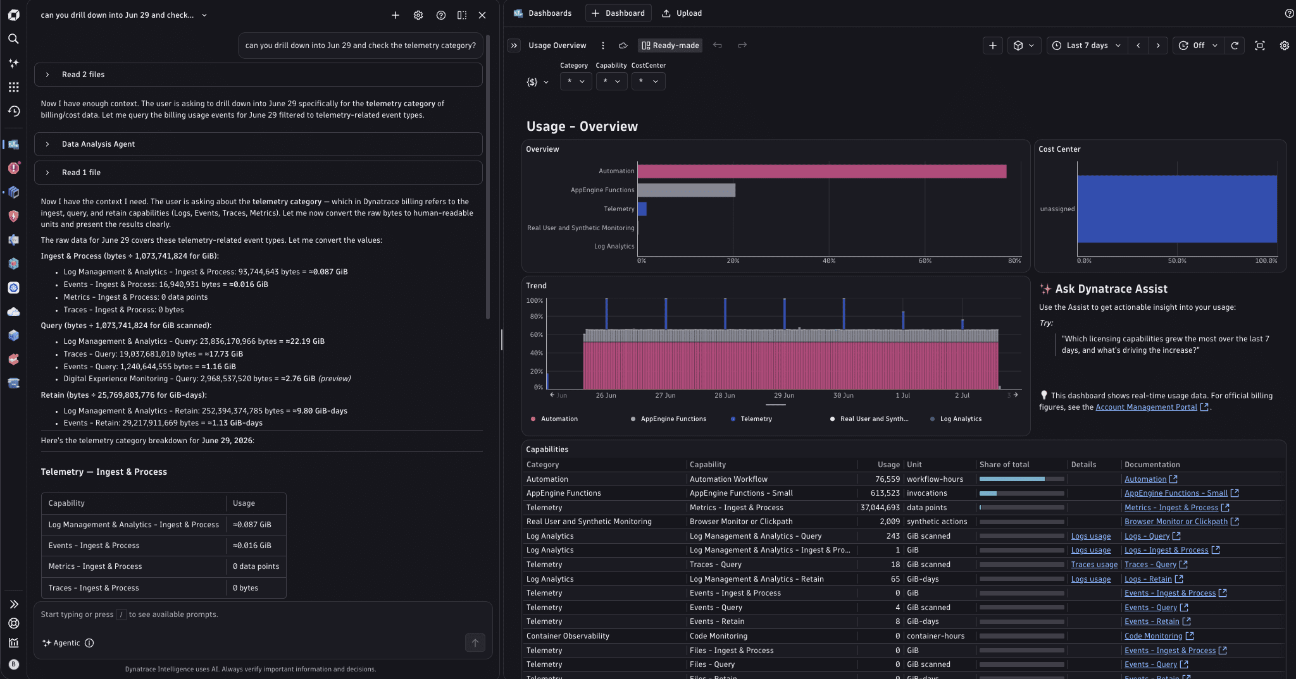Viewport: 1296px width, 679px height.
Task: Open the segments cube dropdown
Action: tap(1023, 46)
